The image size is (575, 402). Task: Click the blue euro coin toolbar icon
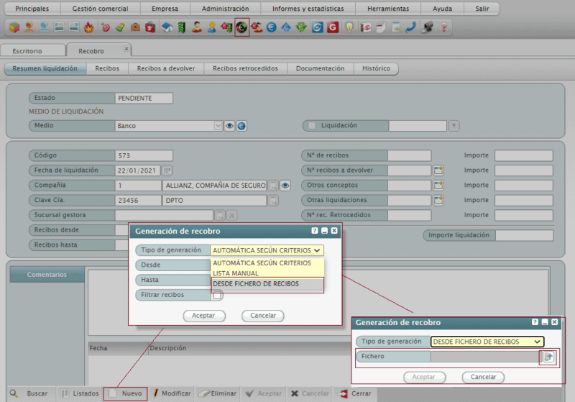pos(272,27)
